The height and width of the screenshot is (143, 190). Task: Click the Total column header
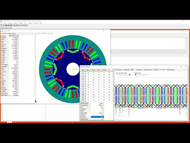104,70
